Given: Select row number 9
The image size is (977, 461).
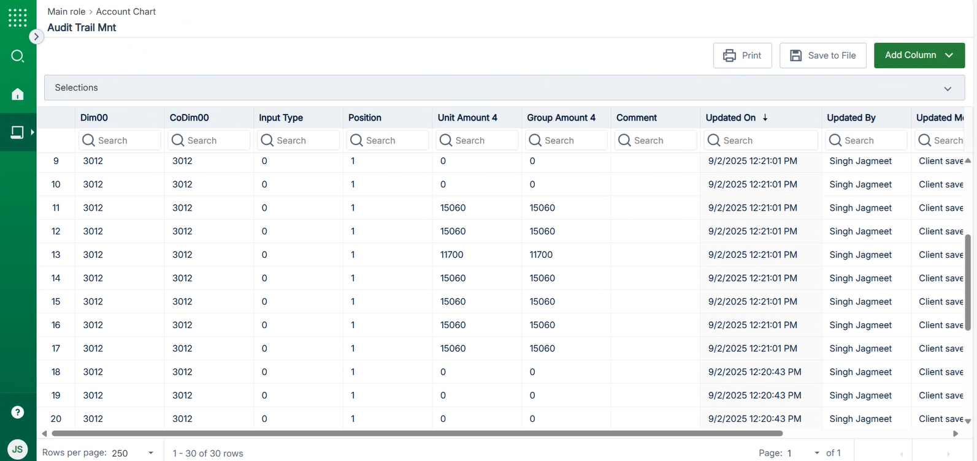Looking at the screenshot, I should [x=56, y=161].
